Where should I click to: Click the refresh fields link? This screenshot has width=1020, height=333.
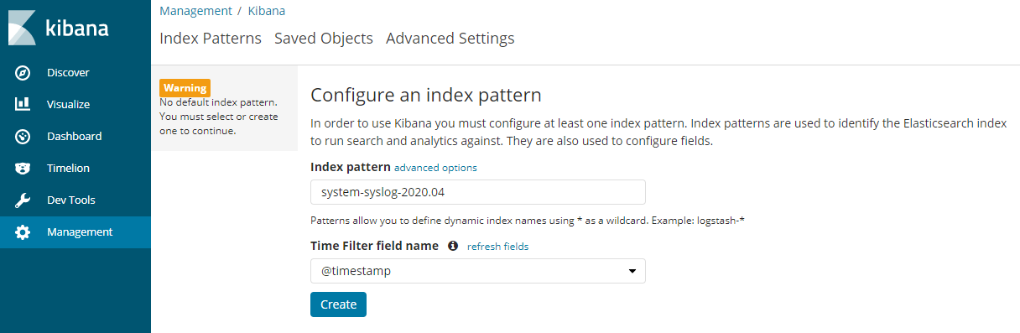click(497, 247)
